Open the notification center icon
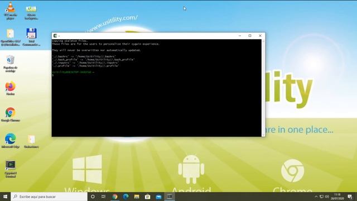This screenshot has width=357, height=201. click(x=350, y=197)
